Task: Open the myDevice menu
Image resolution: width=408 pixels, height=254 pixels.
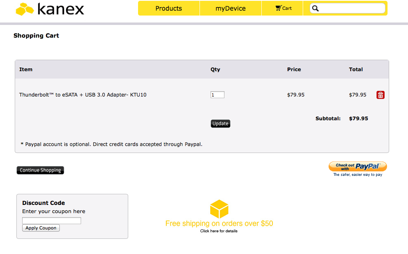Action: coord(231,8)
